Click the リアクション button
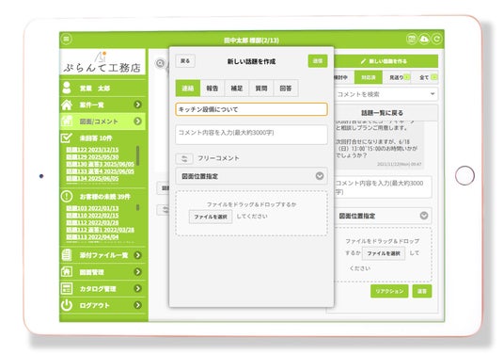The width and height of the screenshot is (504, 355). click(x=389, y=291)
